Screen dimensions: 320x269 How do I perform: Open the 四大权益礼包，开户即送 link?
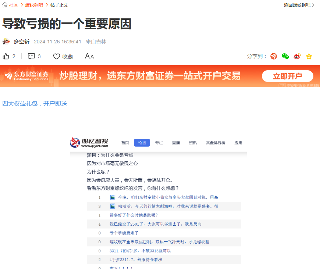pos(35,104)
